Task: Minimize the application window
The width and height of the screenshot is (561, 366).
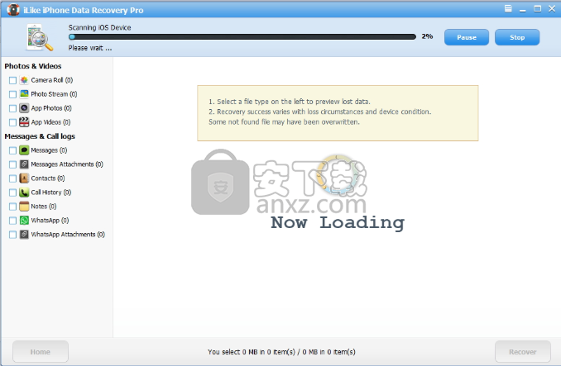Action: point(523,9)
